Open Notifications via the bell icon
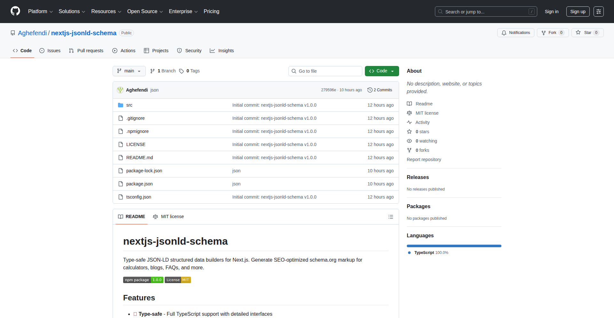This screenshot has height=318, width=614. pos(504,33)
